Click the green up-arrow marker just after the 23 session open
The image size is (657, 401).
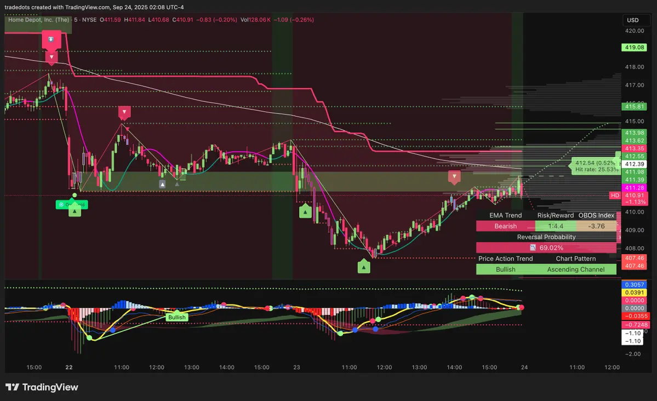305,212
